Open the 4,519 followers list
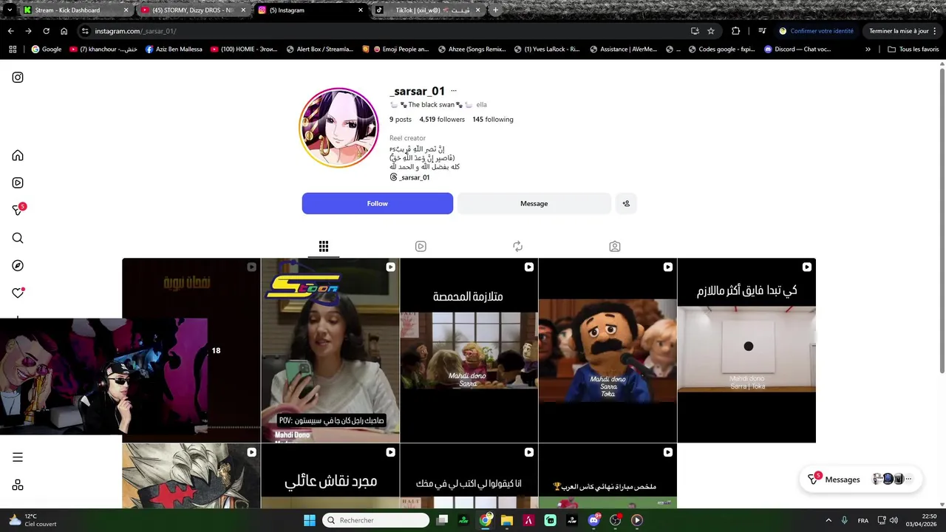946x532 pixels. 442,120
